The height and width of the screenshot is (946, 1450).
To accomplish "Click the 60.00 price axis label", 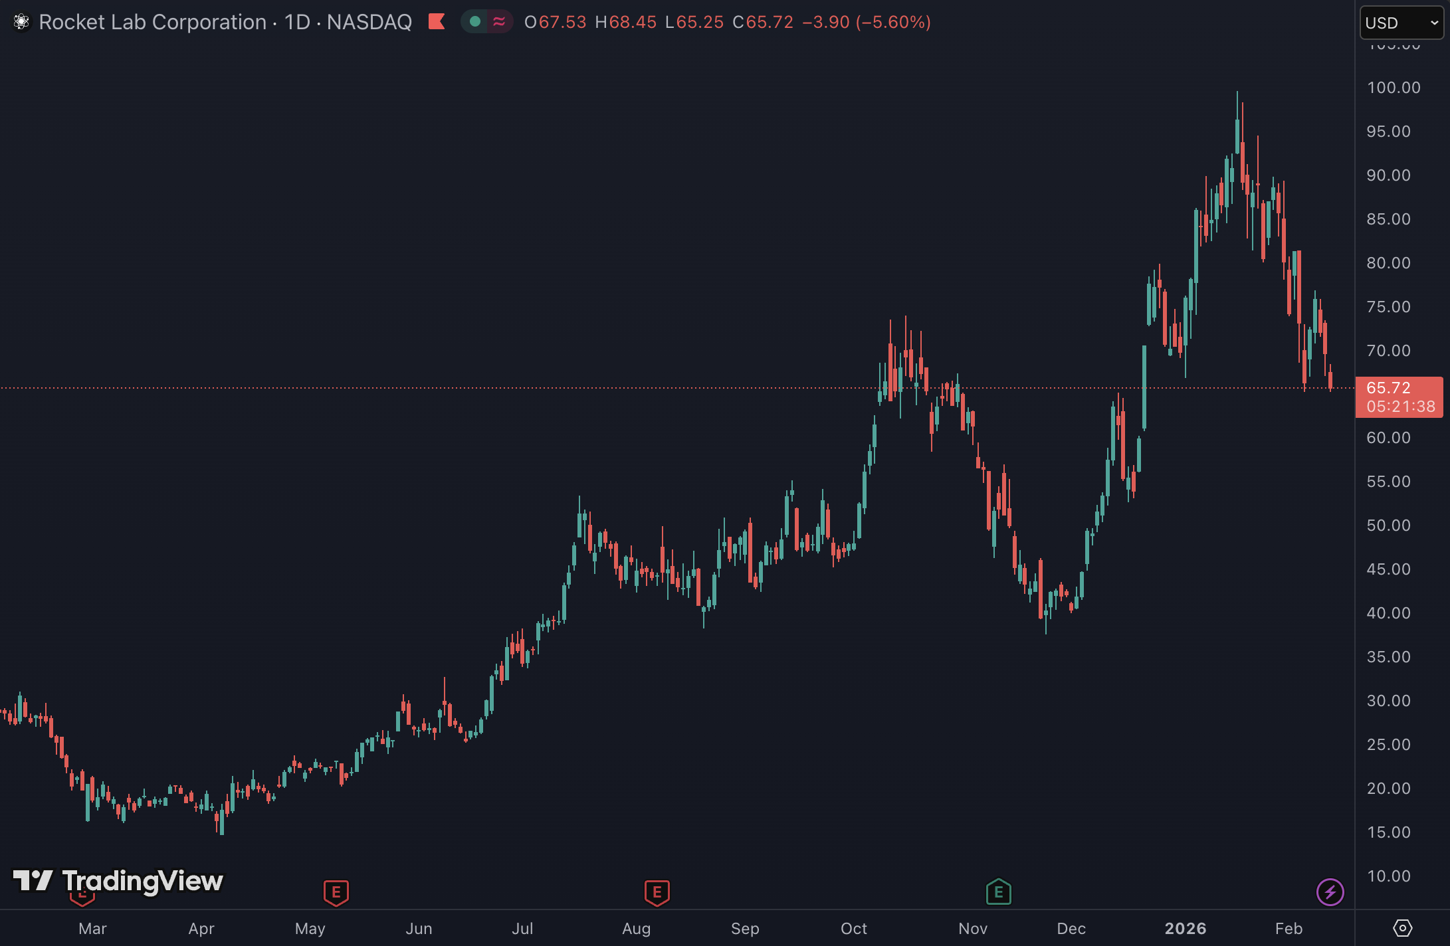I will click(x=1388, y=438).
